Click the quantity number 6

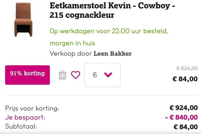click(95, 75)
